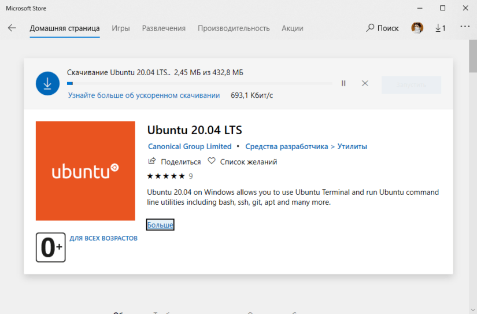Expand description with Больше link
Screen dimensions: 477x314
[x=160, y=225]
